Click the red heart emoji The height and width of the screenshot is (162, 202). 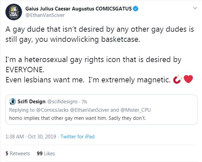[x=188, y=79]
